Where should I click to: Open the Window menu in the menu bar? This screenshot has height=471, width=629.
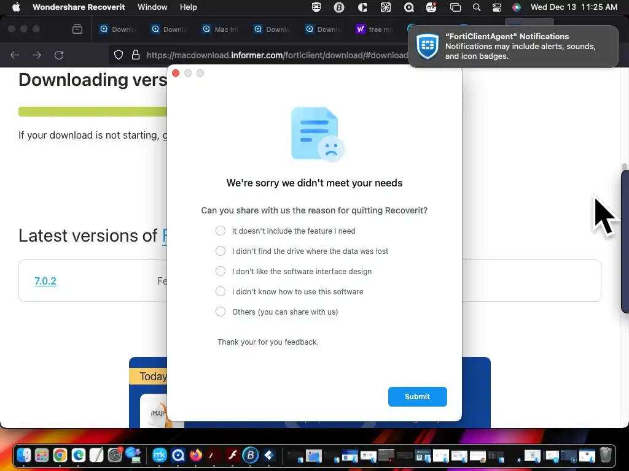(152, 7)
